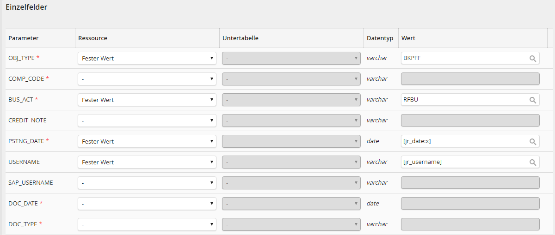Screen dimensions: 555x235
Task: Select CREDIT_NOTE Ressource dropdown
Action: click(147, 121)
